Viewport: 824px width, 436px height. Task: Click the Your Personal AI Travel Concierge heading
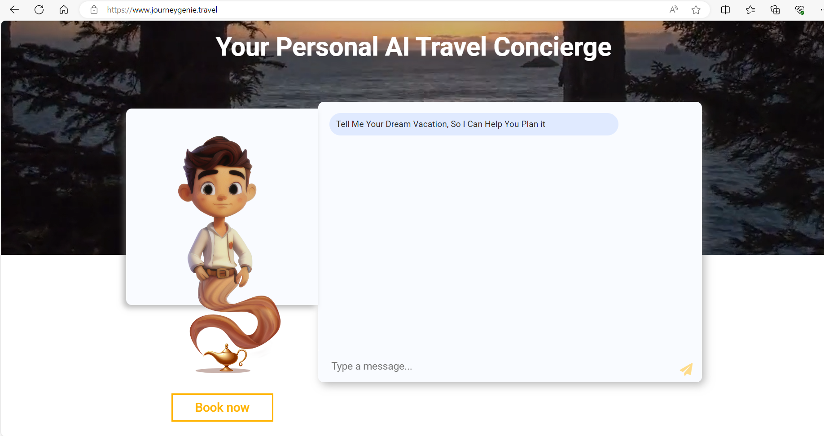point(413,47)
